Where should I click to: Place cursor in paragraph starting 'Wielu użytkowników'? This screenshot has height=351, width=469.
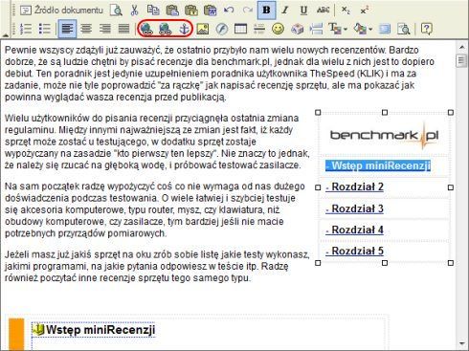pyautogui.click(x=157, y=142)
